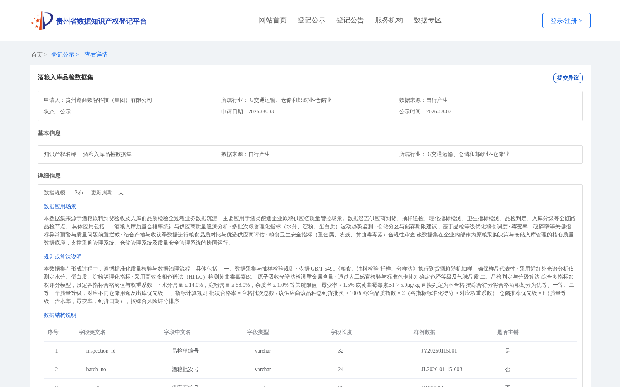The width and height of the screenshot is (620, 387).
Task: Click the 数据规模：1.2gb value
Action: click(64, 192)
